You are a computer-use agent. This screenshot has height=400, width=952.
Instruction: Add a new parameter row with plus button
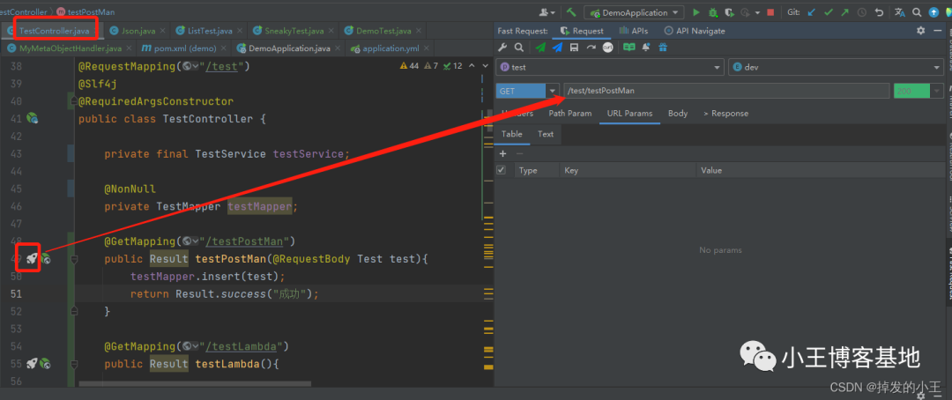point(502,153)
